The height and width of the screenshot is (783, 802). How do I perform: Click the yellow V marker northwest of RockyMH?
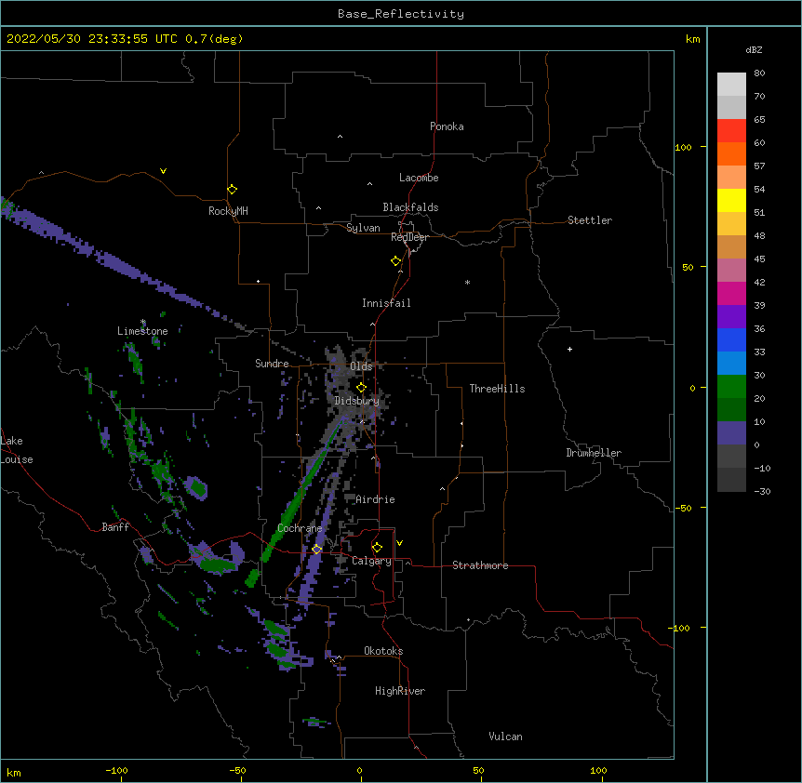click(x=163, y=171)
